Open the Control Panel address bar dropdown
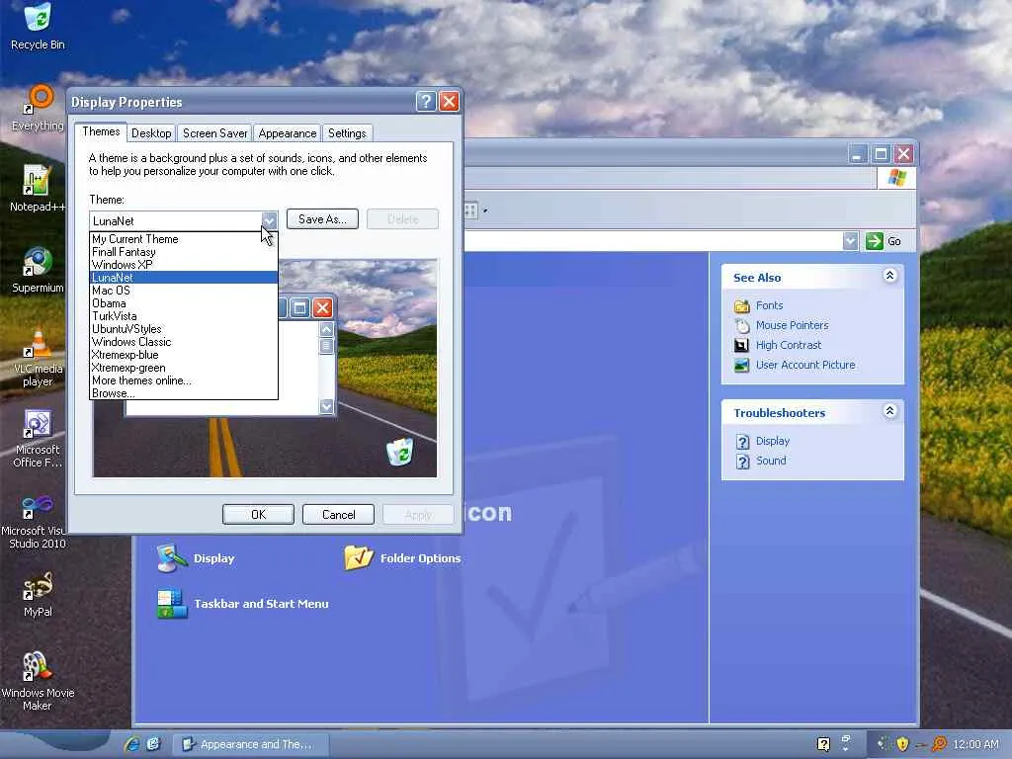The height and width of the screenshot is (759, 1012). (x=851, y=241)
